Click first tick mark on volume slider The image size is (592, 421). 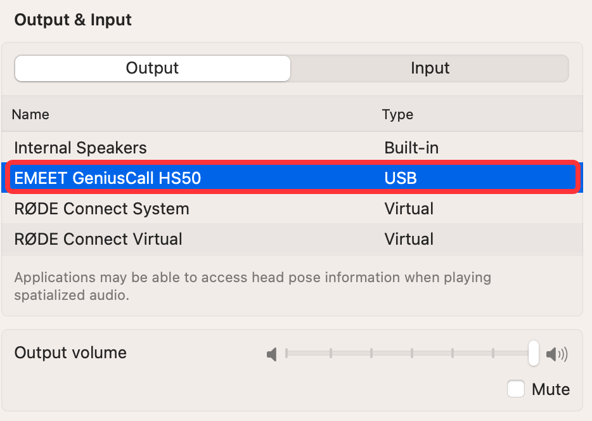286,353
